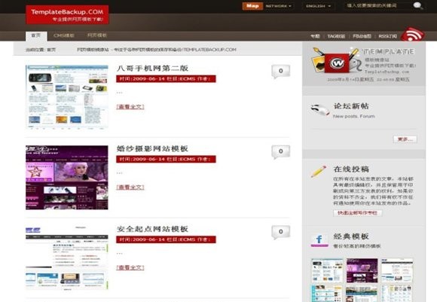437x302 pixels.
Task: Open comment bubble for 安全起点网站模板
Action: tap(280, 232)
